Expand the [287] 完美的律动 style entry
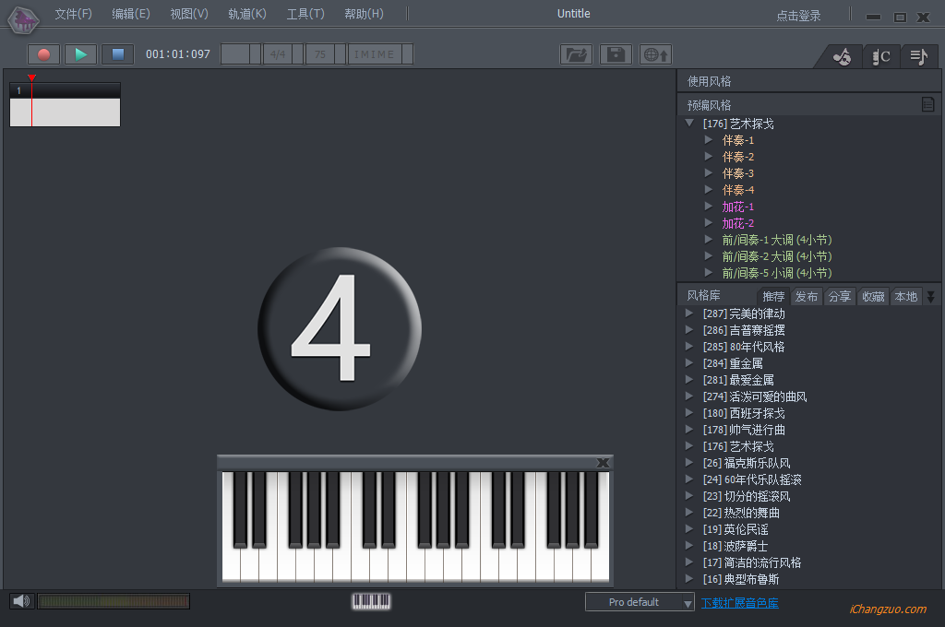The width and height of the screenshot is (945, 627). pos(688,313)
